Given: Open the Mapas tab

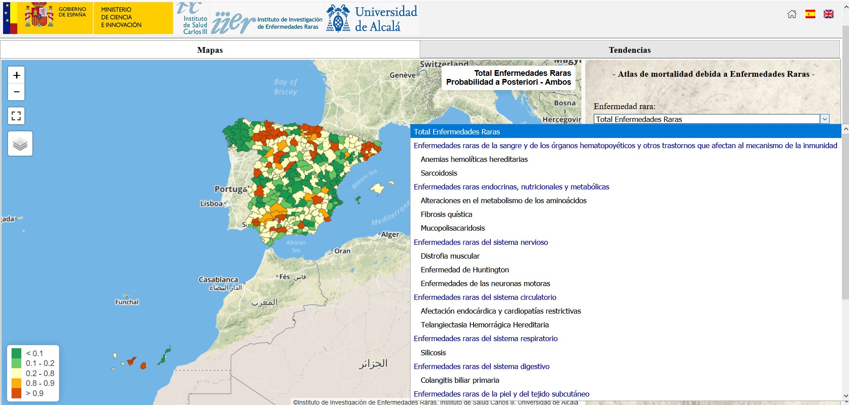Looking at the screenshot, I should [210, 50].
